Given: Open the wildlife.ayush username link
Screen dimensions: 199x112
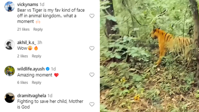Looking at the screenshot, I should coord(31,69).
